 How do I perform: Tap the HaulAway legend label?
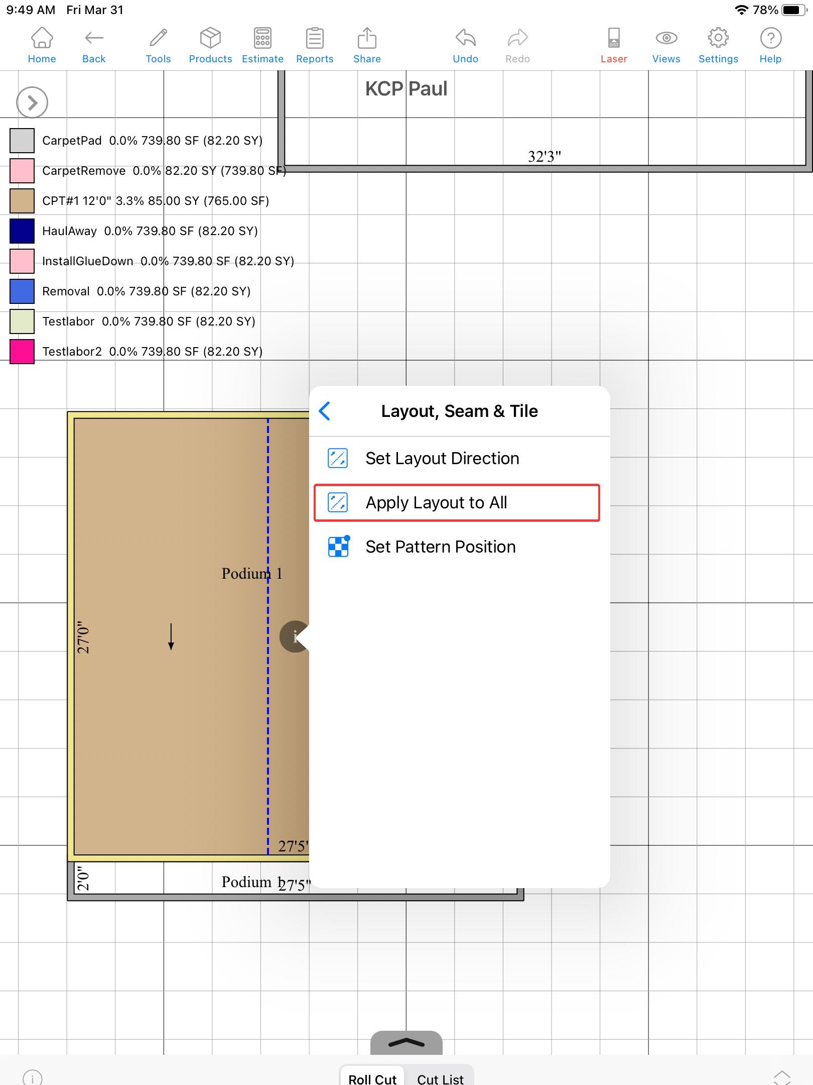[150, 231]
